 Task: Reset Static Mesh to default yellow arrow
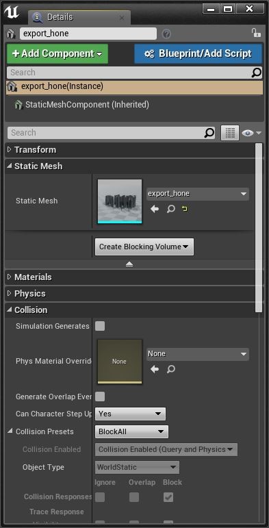[x=185, y=209]
